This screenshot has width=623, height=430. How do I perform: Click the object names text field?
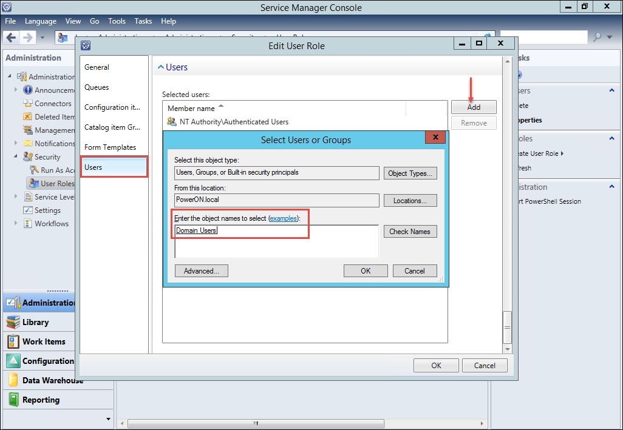pos(276,241)
